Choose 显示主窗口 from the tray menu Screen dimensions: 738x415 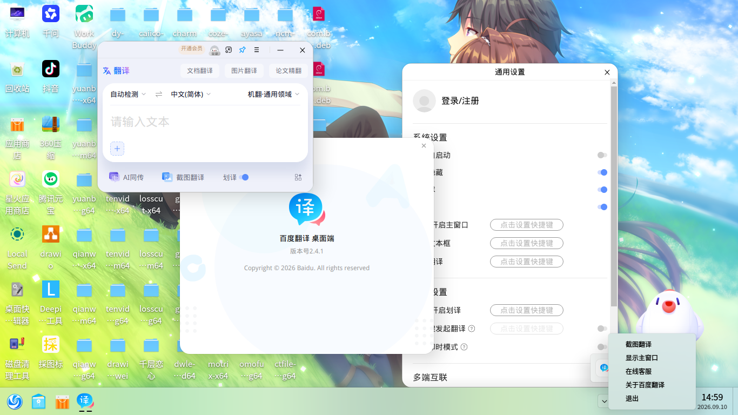[641, 358]
